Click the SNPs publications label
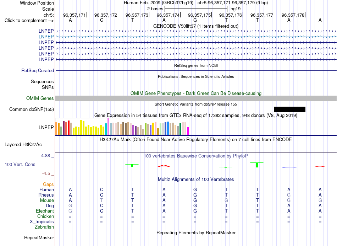The image size is (337, 246). (x=48, y=87)
